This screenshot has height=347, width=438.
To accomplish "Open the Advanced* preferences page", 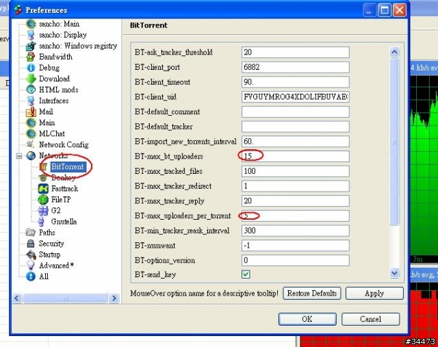I will click(56, 265).
